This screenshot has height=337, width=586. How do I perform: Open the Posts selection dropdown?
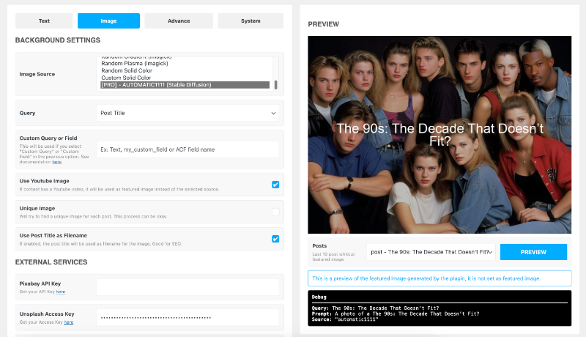(431, 252)
